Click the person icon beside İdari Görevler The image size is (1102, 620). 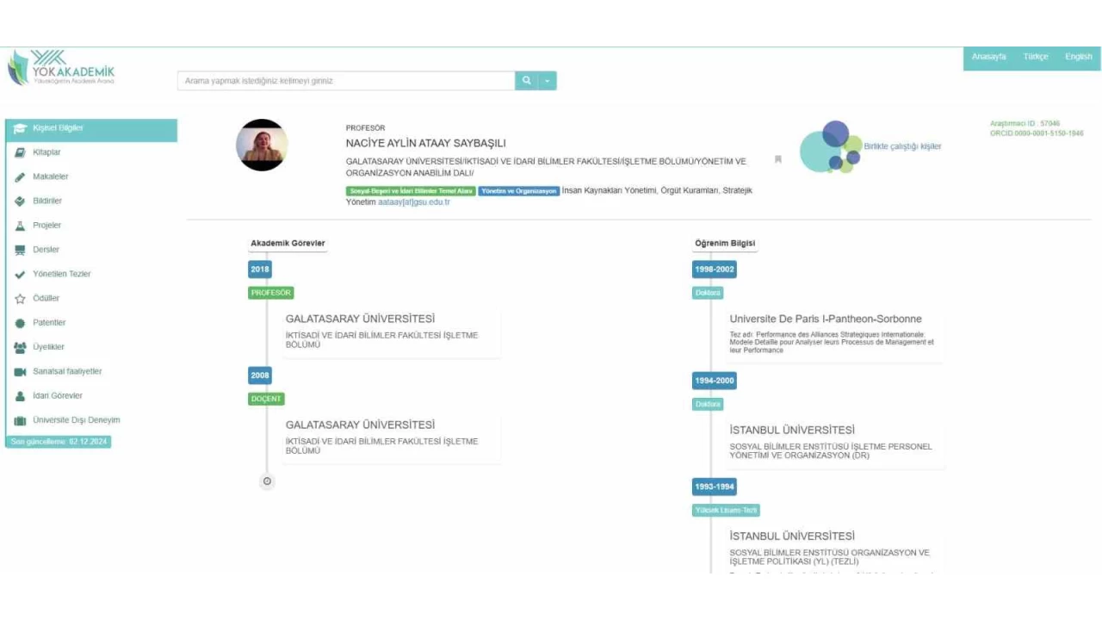tap(20, 396)
